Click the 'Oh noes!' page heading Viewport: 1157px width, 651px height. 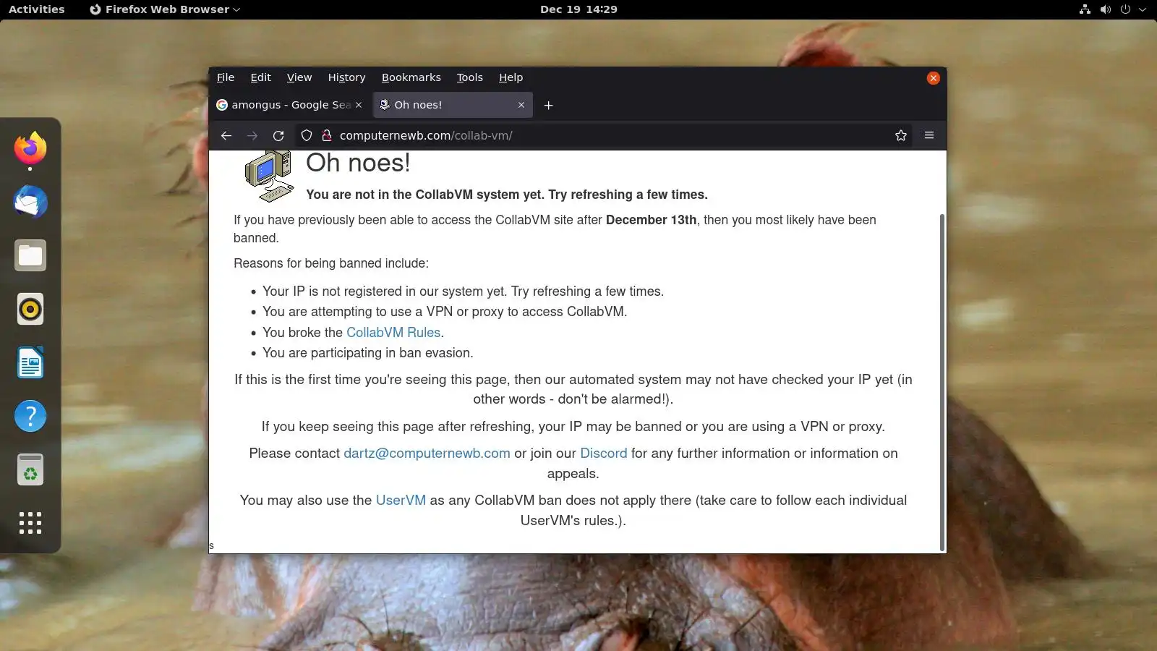point(358,163)
